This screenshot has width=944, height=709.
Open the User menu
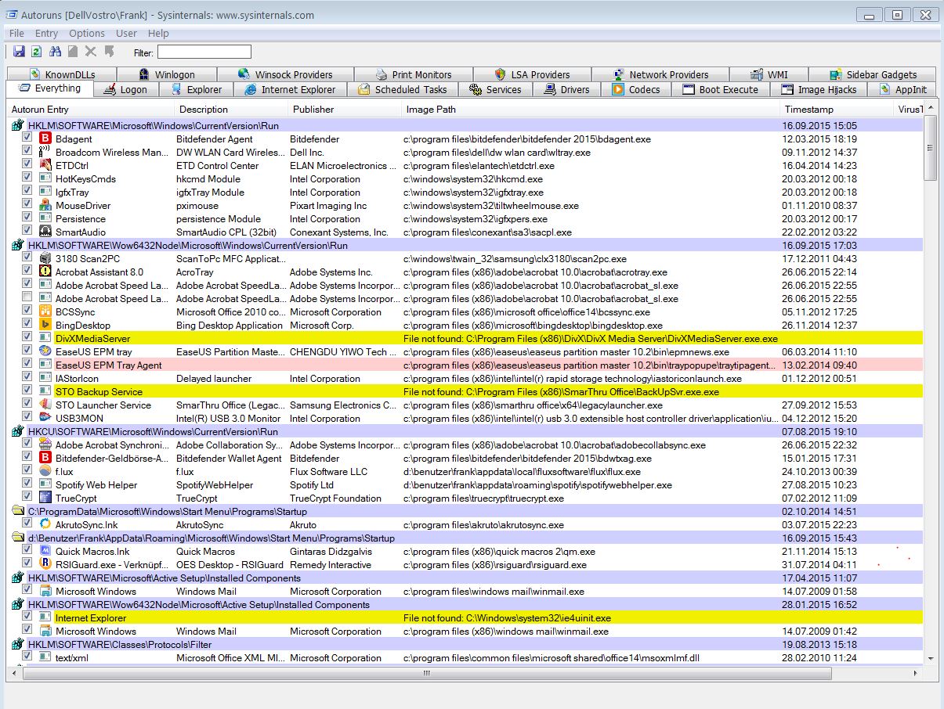126,34
